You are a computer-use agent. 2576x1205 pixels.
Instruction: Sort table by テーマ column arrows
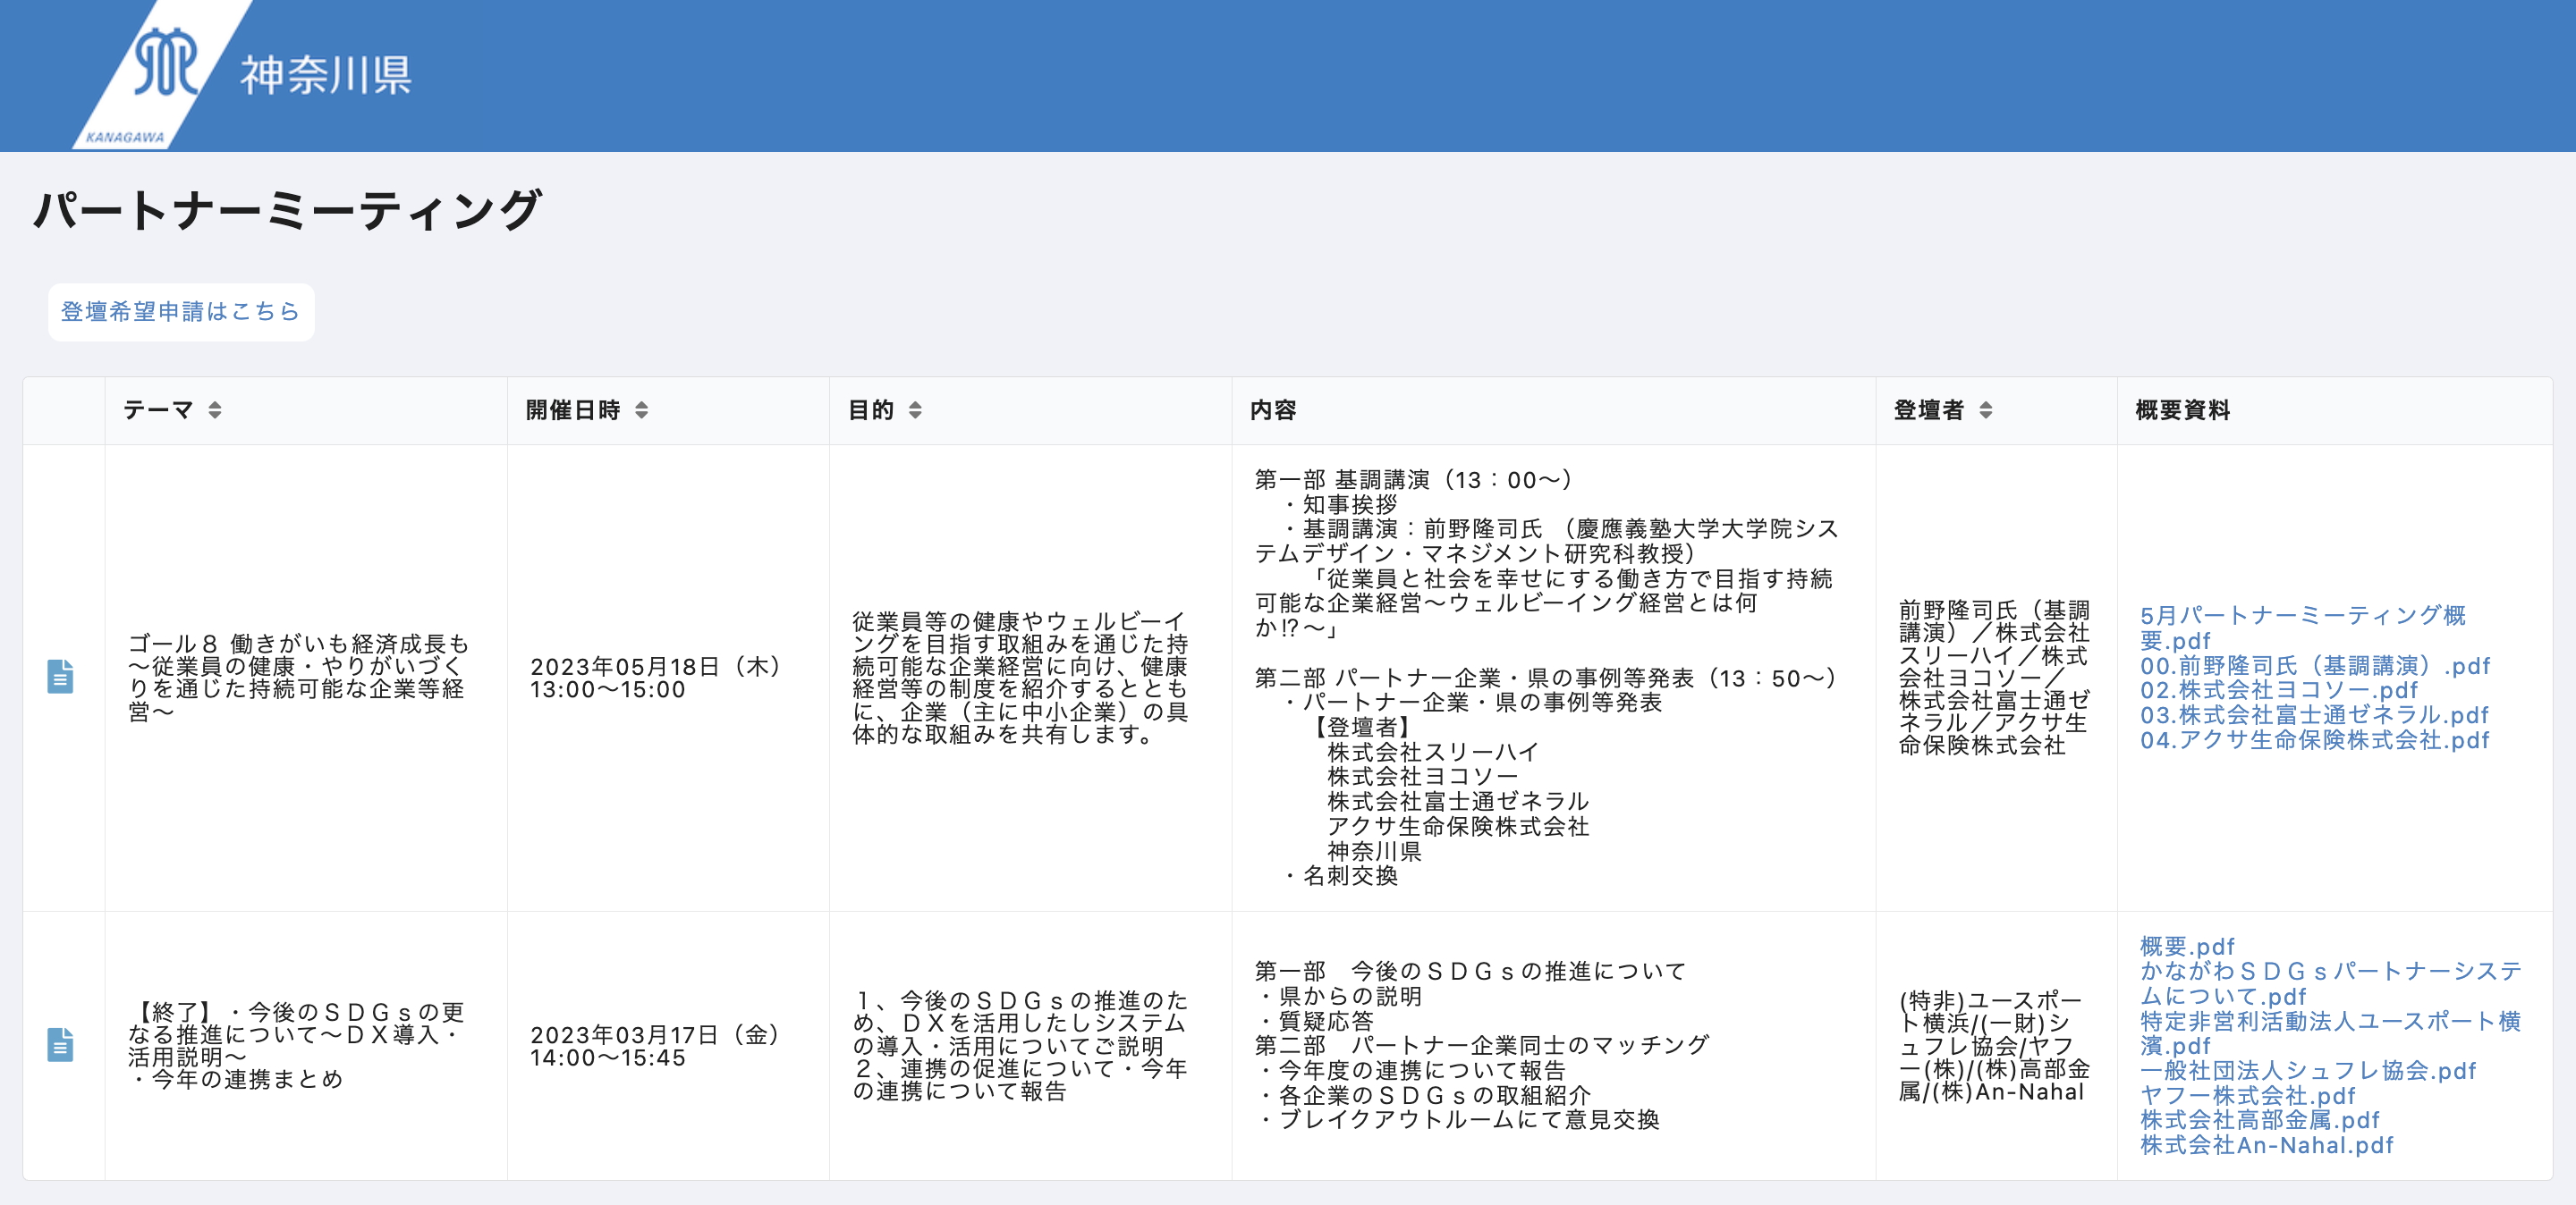pyautogui.click(x=214, y=409)
